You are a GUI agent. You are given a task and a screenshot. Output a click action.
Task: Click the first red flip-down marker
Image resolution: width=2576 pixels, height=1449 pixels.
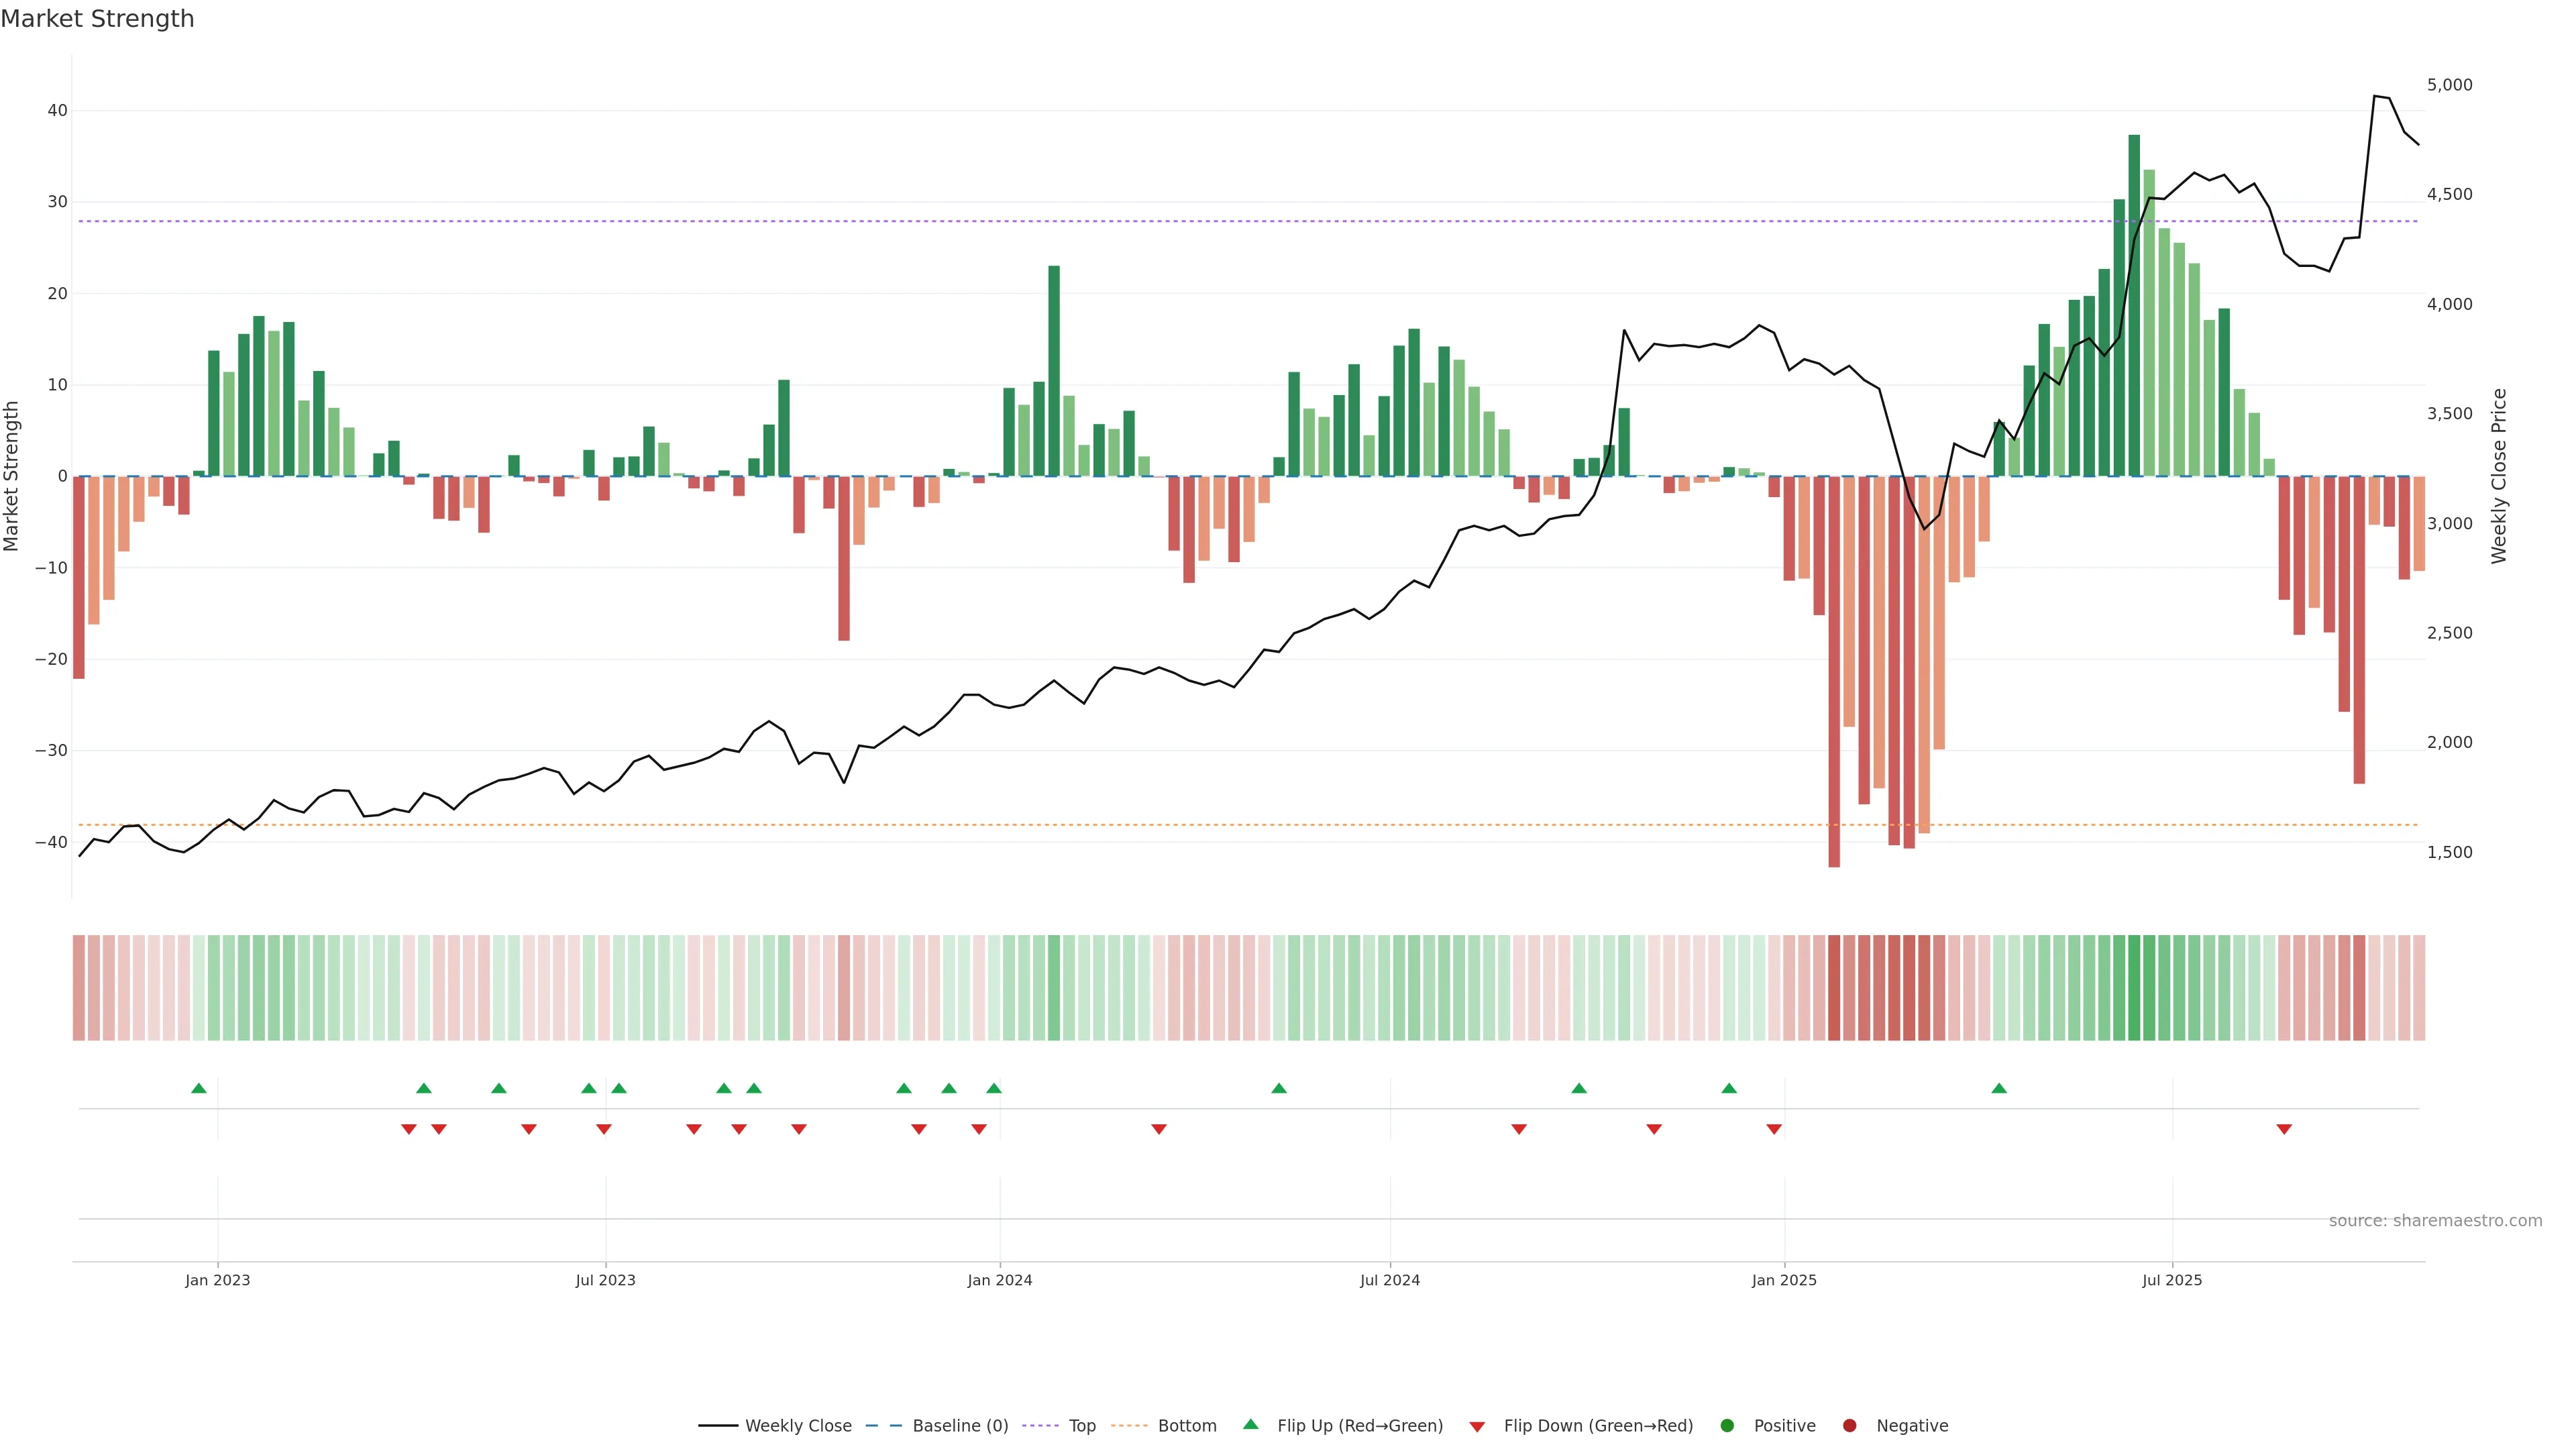point(409,1129)
